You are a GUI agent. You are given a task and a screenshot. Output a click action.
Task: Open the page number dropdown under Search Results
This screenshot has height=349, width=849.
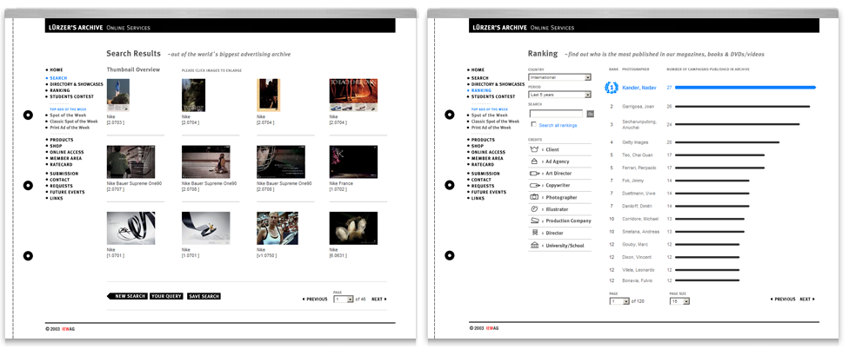[x=343, y=300]
